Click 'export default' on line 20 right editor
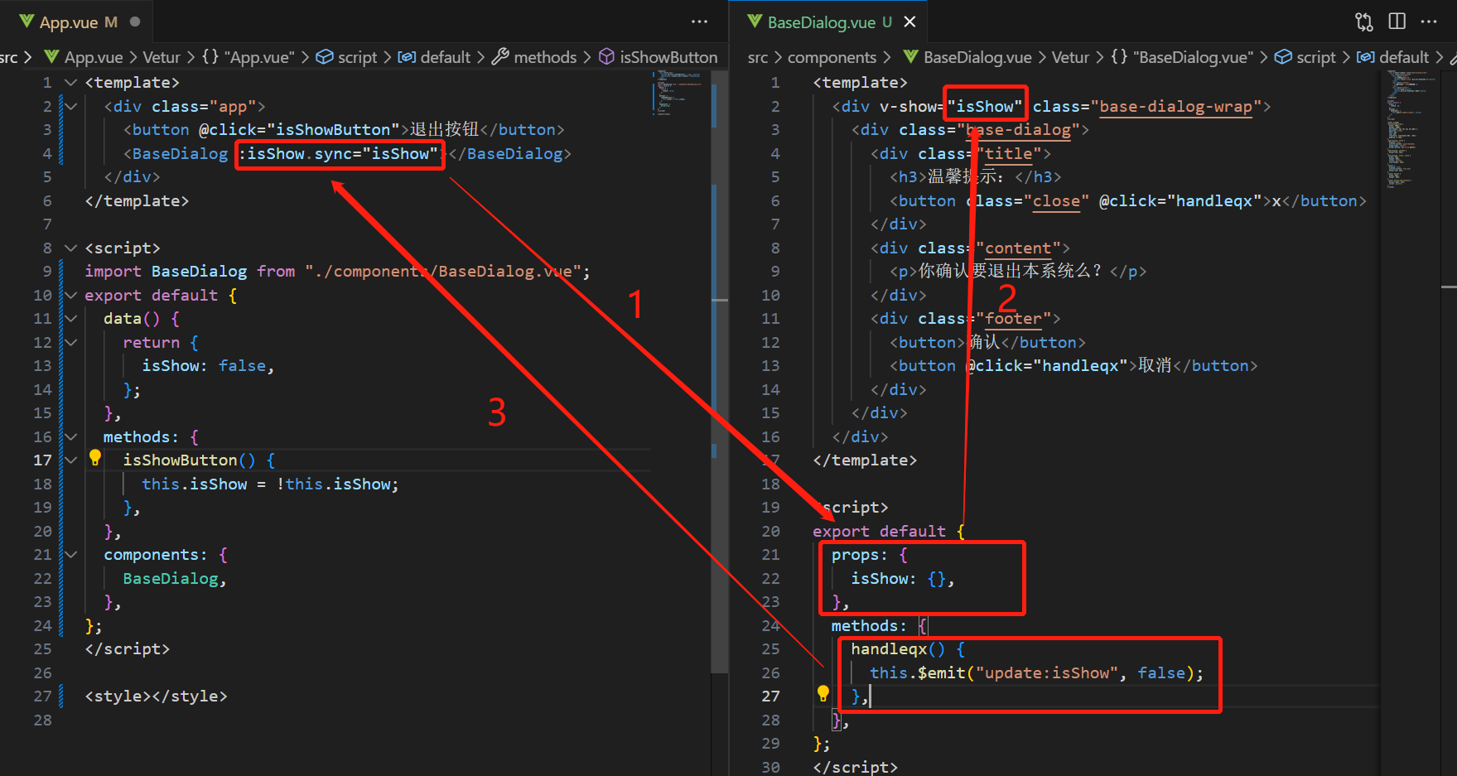1457x776 pixels. pos(879,531)
